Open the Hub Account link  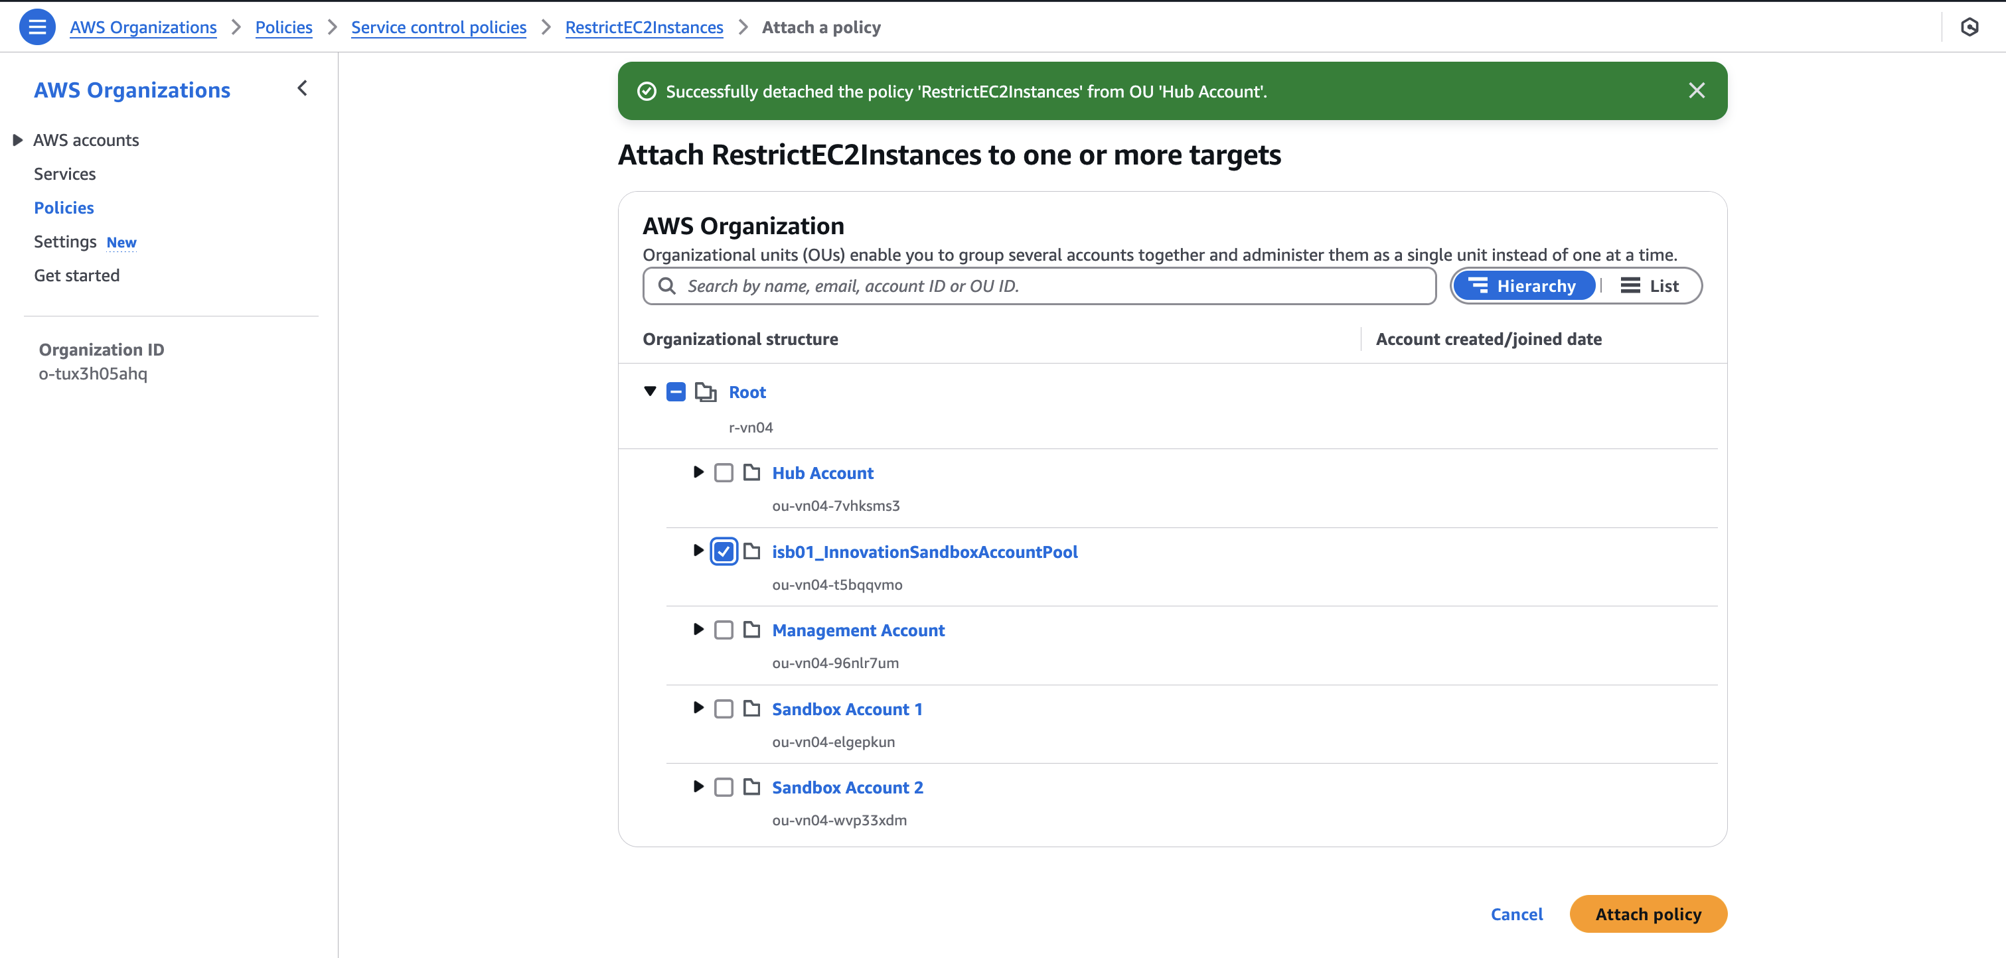point(822,473)
